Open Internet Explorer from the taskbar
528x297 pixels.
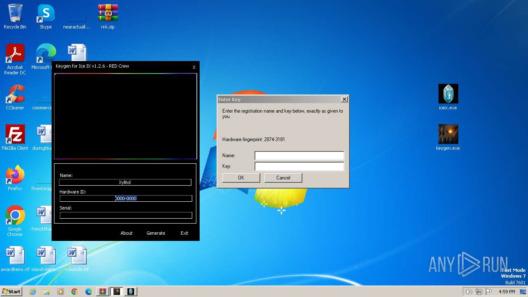33,292
